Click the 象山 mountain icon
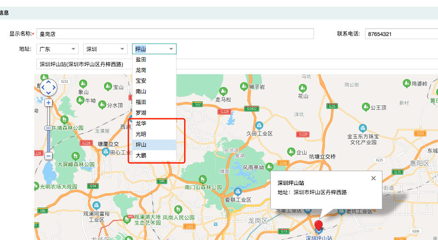 [83, 84]
